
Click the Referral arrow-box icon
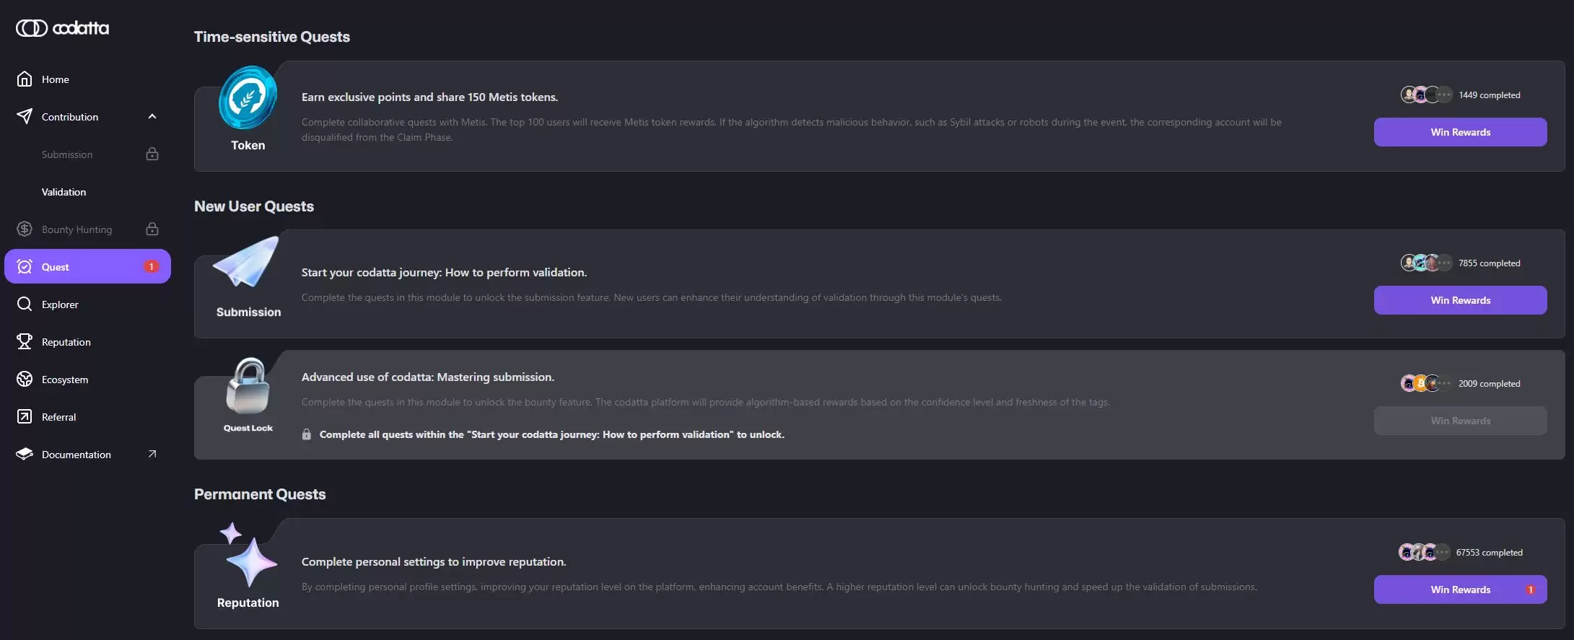pyautogui.click(x=25, y=417)
